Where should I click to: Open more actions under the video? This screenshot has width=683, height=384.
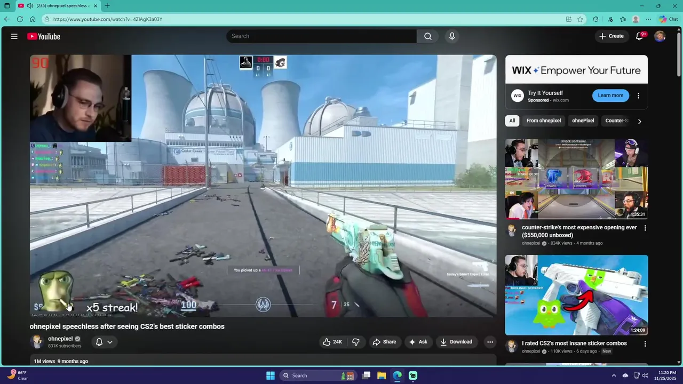pos(490,342)
